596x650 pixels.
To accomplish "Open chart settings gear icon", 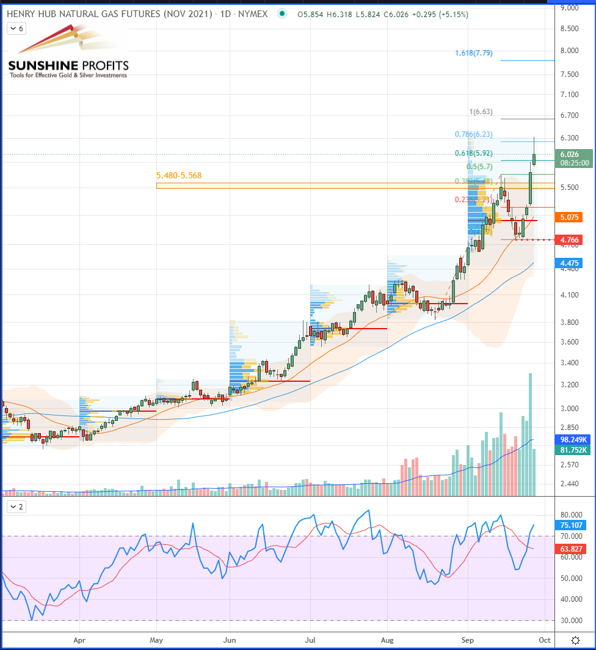I will tap(575, 640).
